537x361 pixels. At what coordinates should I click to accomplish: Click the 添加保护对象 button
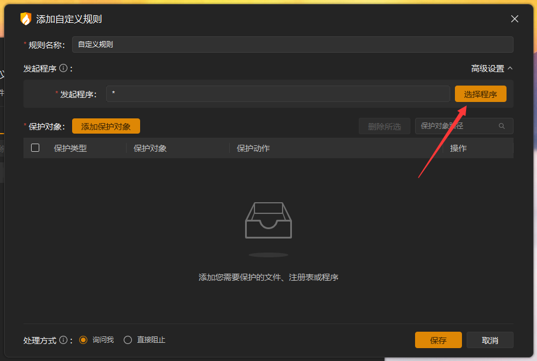tap(106, 125)
